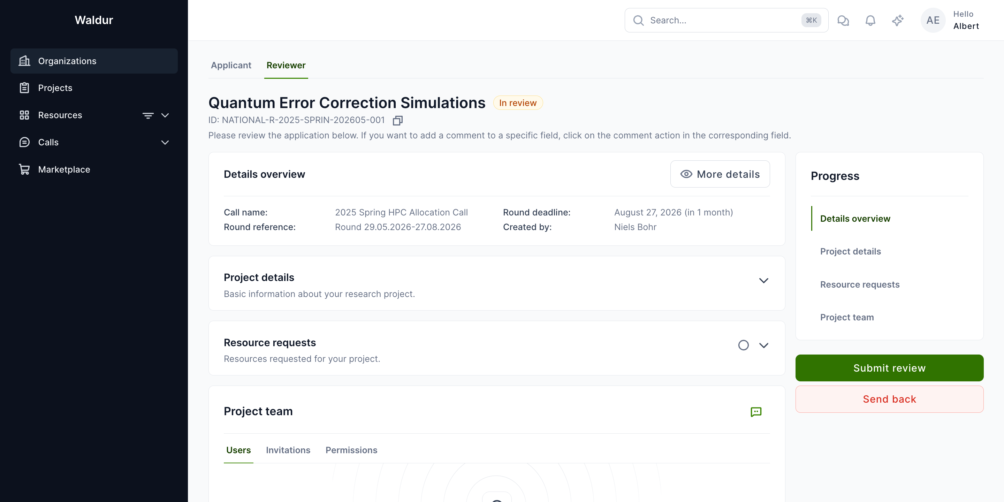Viewport: 1004px width, 502px height.
Task: Copy the proposal ID to clipboard
Action: coord(397,120)
